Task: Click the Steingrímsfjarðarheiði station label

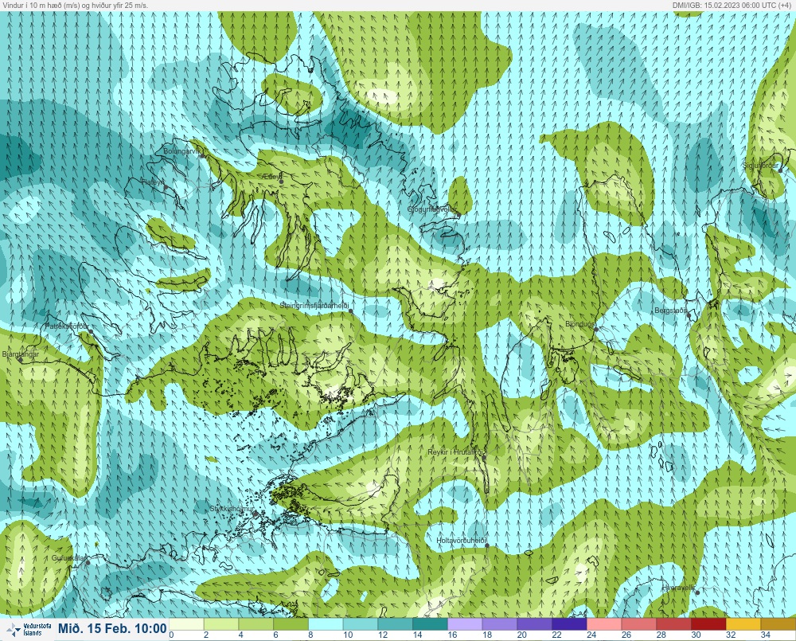Action: [x=314, y=305]
